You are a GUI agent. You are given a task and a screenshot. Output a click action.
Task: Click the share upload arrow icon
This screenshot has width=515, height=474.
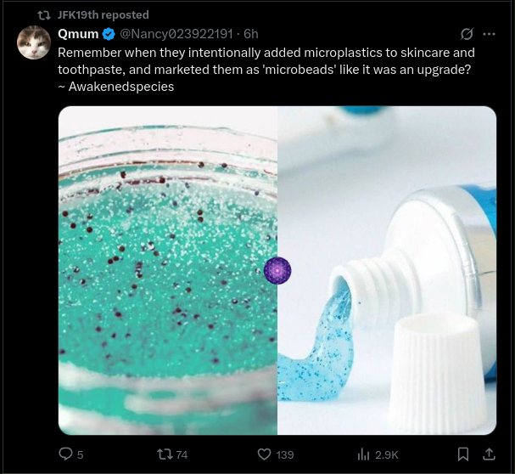489,454
